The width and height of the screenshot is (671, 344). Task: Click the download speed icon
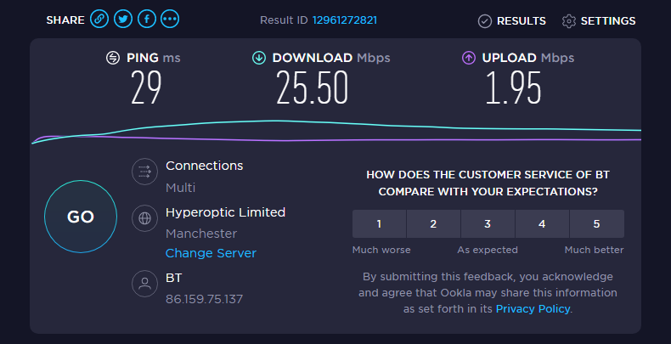pos(259,58)
